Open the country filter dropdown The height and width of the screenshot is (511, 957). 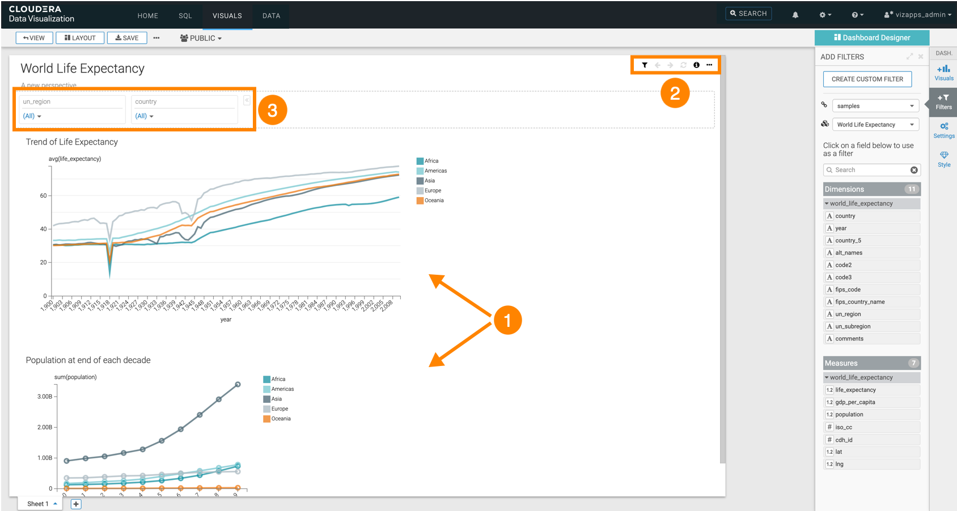145,116
